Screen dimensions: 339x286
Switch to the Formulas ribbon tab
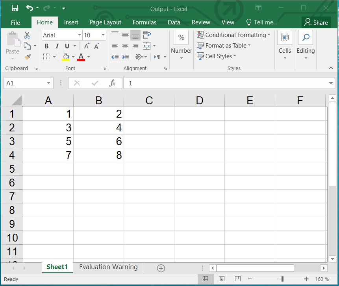(144, 22)
